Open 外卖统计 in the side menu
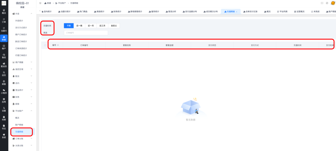The image size is (336, 151). 19,21
